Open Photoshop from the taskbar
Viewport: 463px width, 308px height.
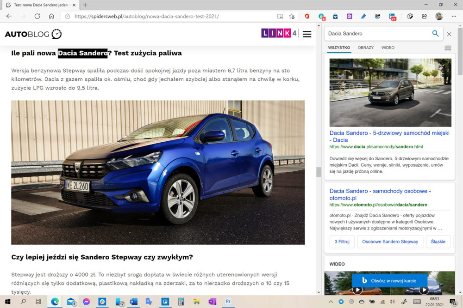(228, 302)
